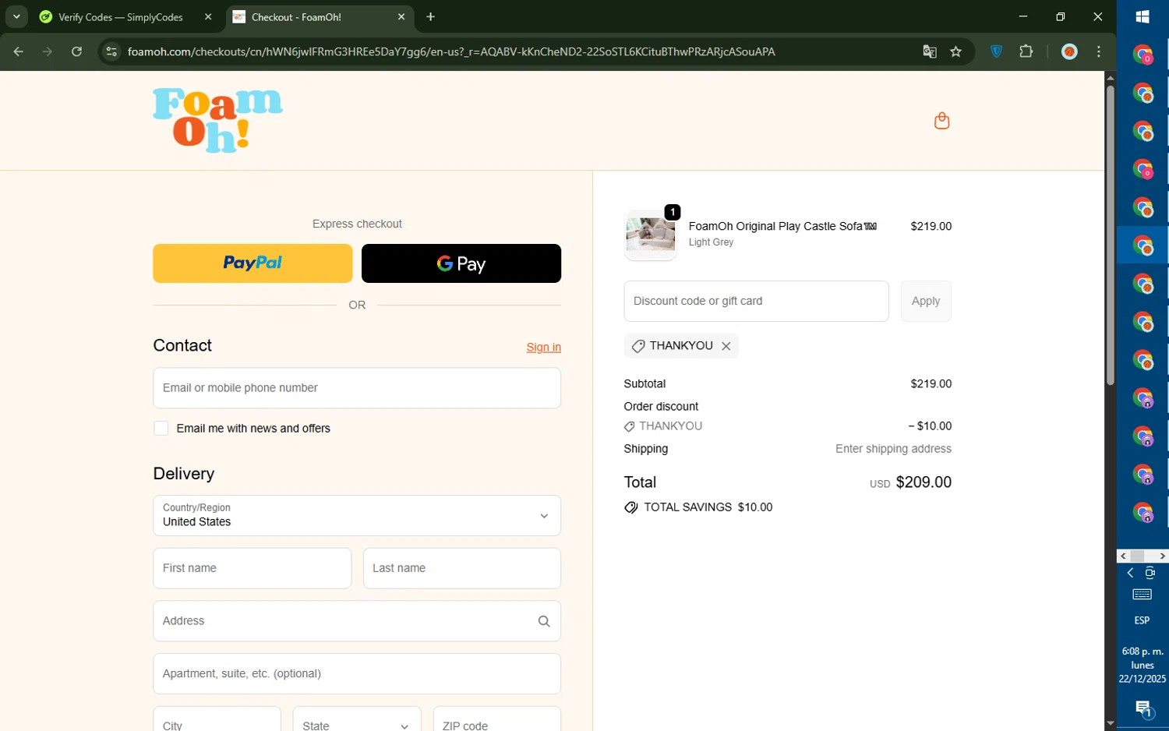
Task: Show hidden tray icons chevron
Action: [x=1130, y=573]
